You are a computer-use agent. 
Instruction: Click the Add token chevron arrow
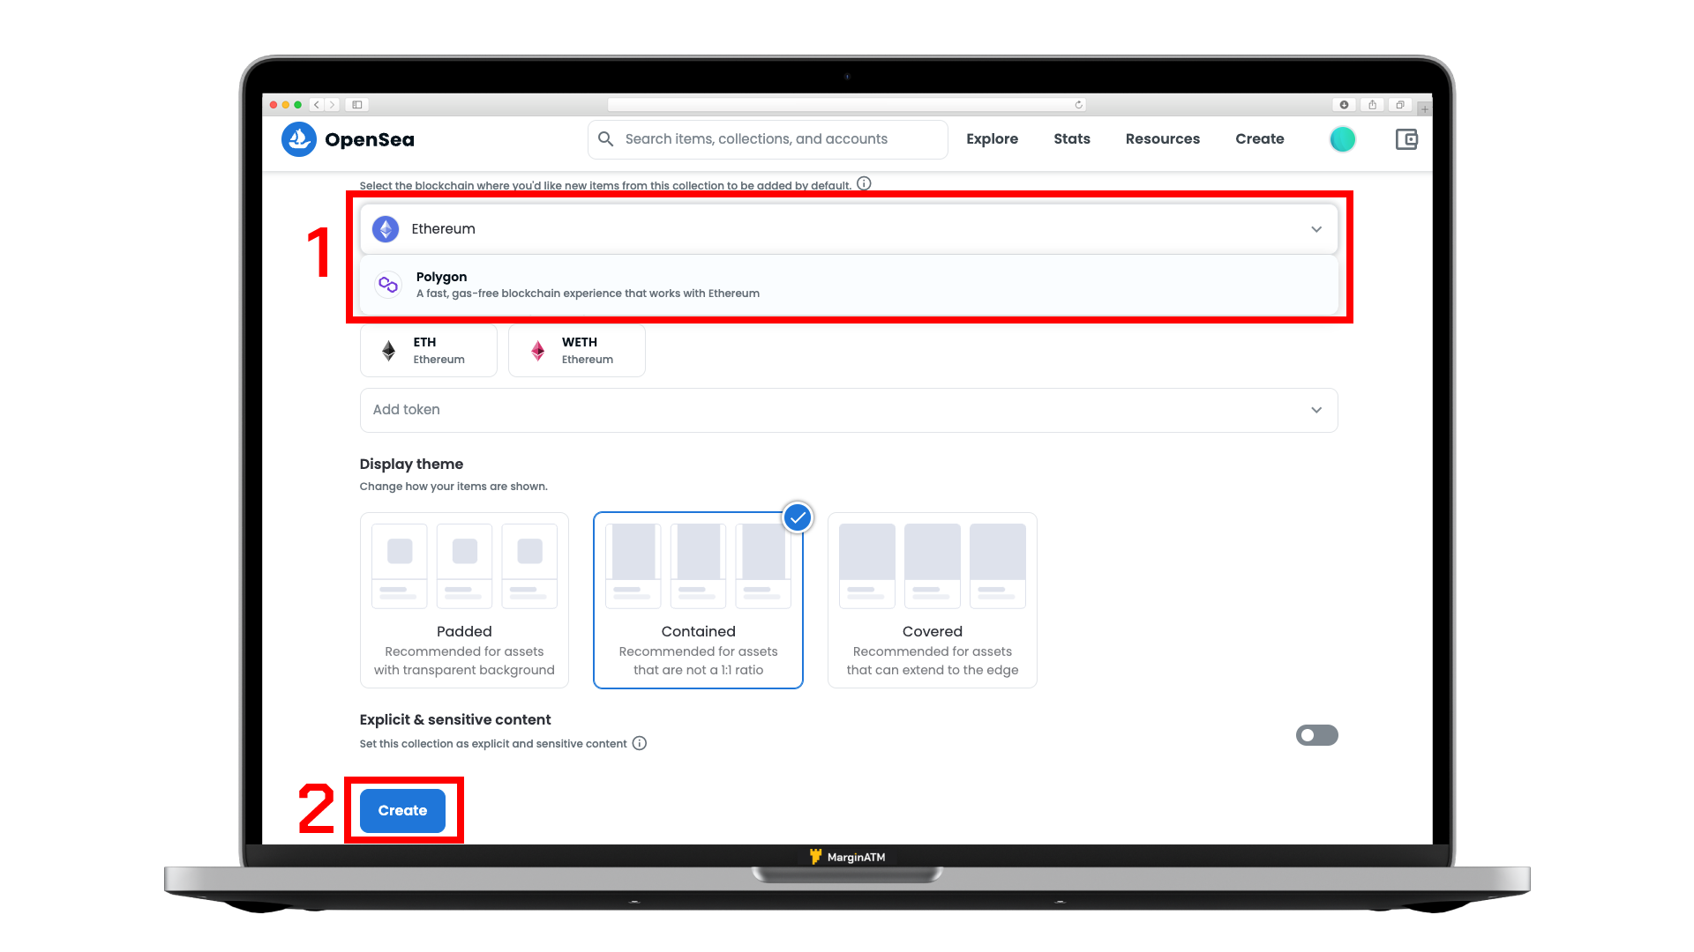(x=1316, y=410)
